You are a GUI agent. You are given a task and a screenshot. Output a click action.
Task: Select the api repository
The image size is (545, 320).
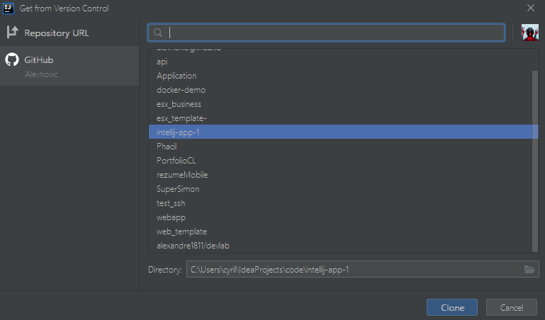coord(344,62)
